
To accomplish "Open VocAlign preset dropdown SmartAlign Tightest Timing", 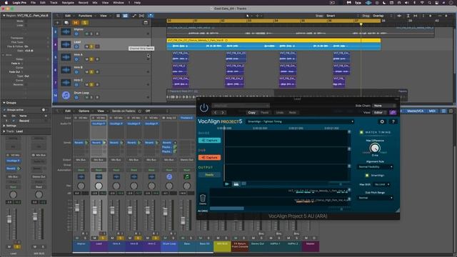I will (x=300, y=121).
